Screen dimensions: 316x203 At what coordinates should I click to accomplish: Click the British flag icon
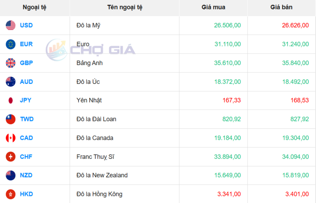tap(11, 63)
